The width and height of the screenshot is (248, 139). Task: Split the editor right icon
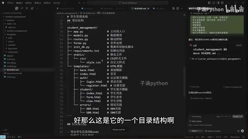pyautogui.click(x=177, y=8)
